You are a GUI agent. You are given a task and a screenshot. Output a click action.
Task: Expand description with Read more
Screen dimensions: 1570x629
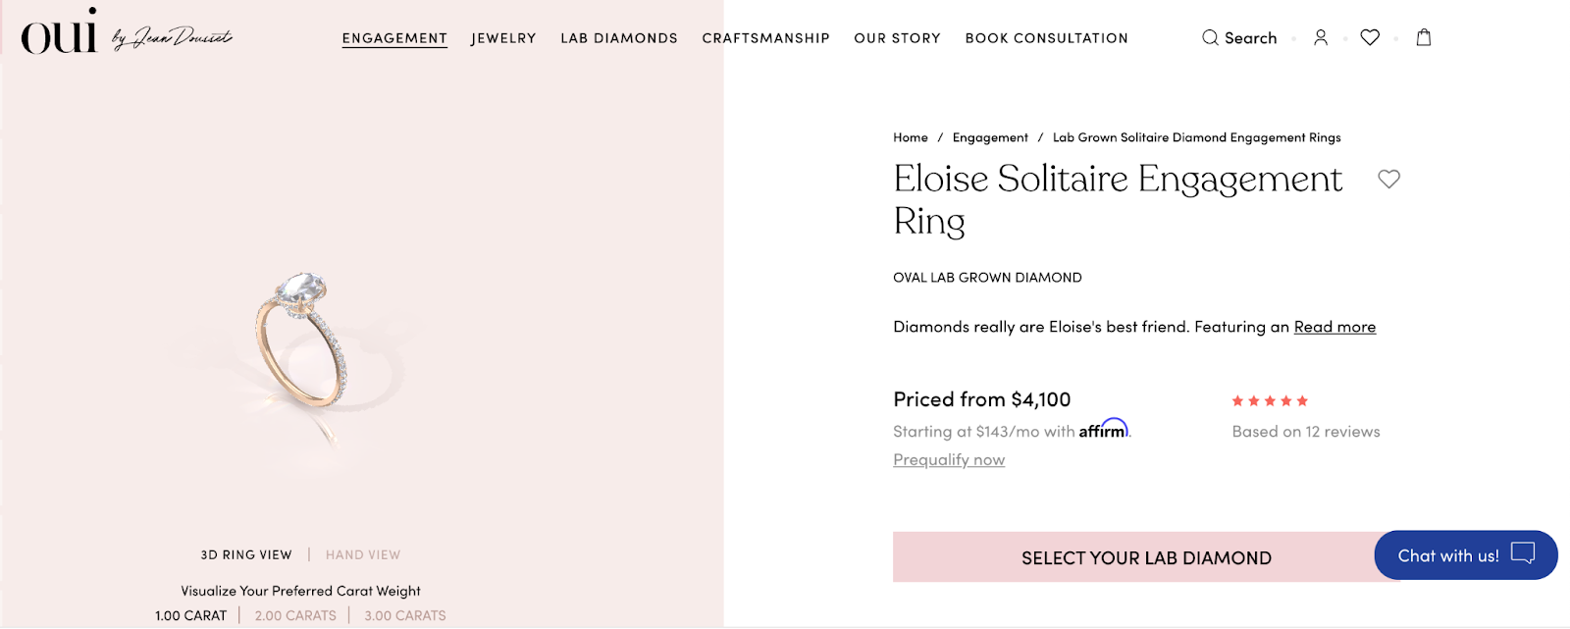coord(1334,327)
